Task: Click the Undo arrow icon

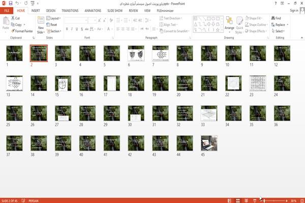Action: pyautogui.click(x=17, y=4)
